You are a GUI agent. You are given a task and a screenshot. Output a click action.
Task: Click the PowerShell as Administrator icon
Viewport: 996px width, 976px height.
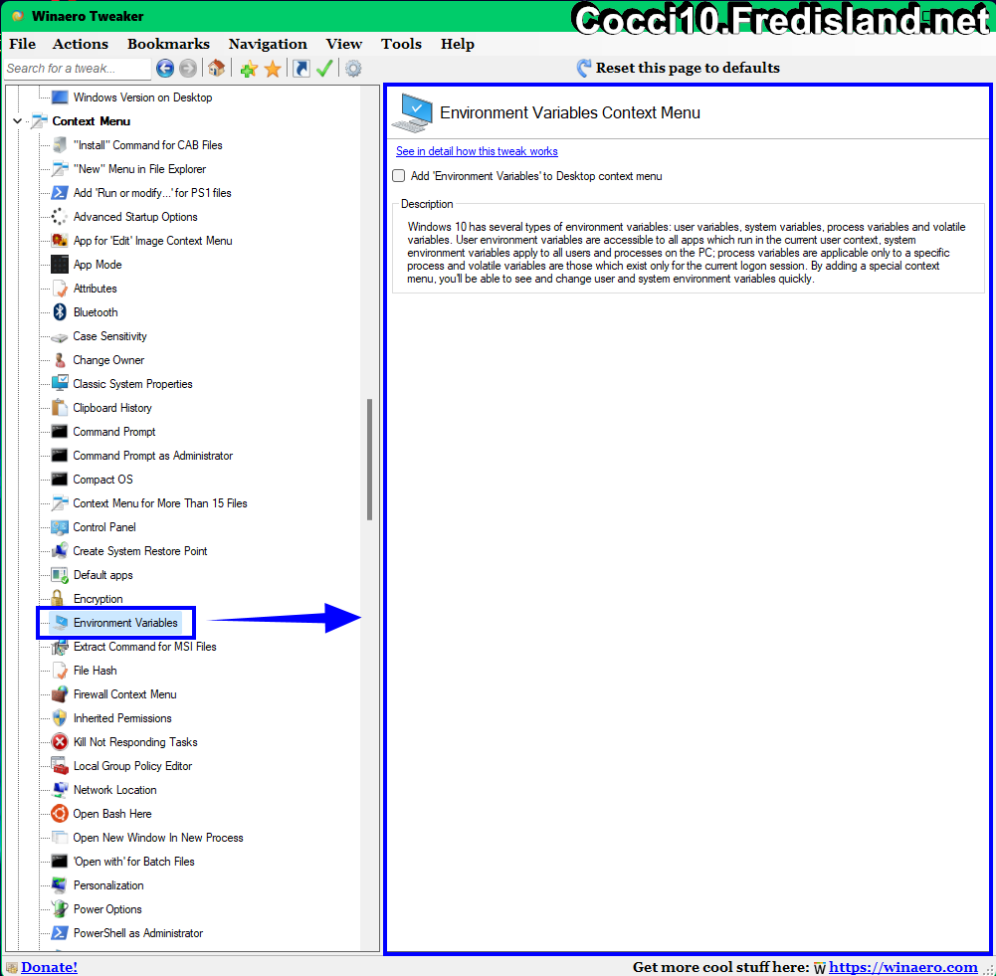pyautogui.click(x=60, y=933)
